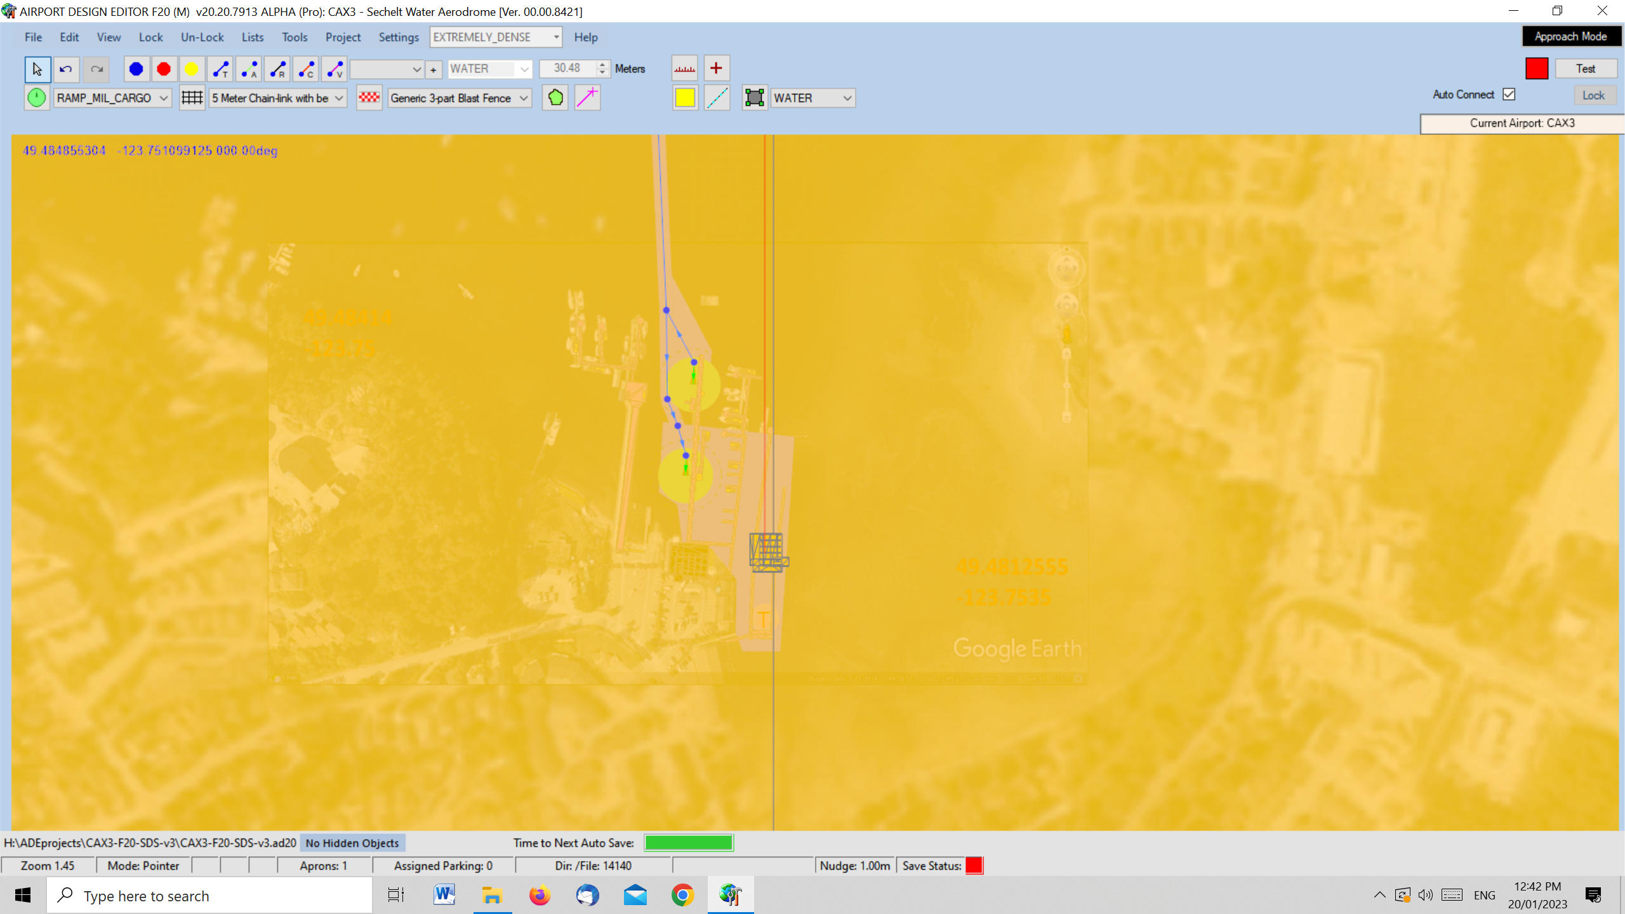Open the Tools menu
This screenshot has width=1625, height=914.
[x=295, y=37]
